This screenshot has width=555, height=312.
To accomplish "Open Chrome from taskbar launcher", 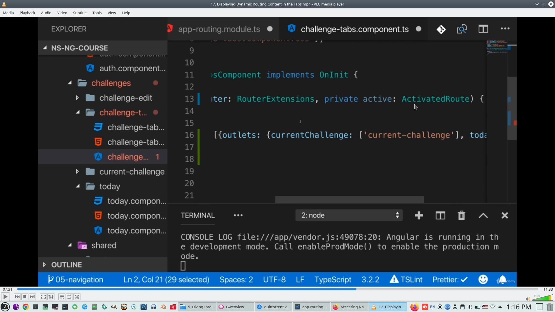I will [26, 307].
